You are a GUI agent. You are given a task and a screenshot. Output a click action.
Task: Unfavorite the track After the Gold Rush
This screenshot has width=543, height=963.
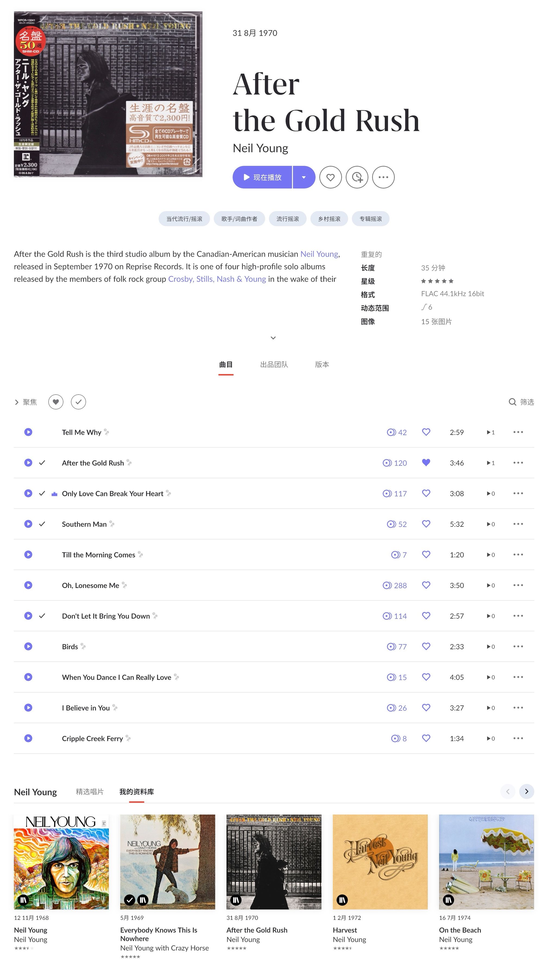point(426,463)
